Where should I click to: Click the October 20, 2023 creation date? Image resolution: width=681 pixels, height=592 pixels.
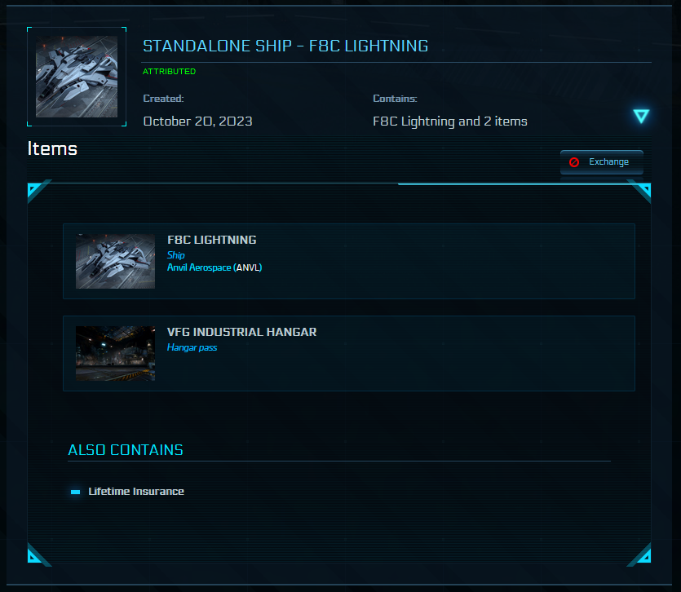coord(197,121)
